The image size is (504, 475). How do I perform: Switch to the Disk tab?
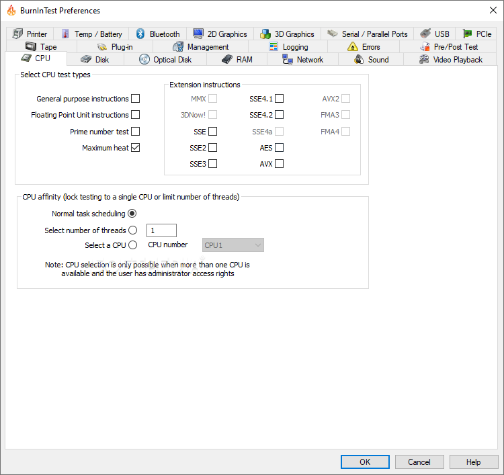coord(95,59)
